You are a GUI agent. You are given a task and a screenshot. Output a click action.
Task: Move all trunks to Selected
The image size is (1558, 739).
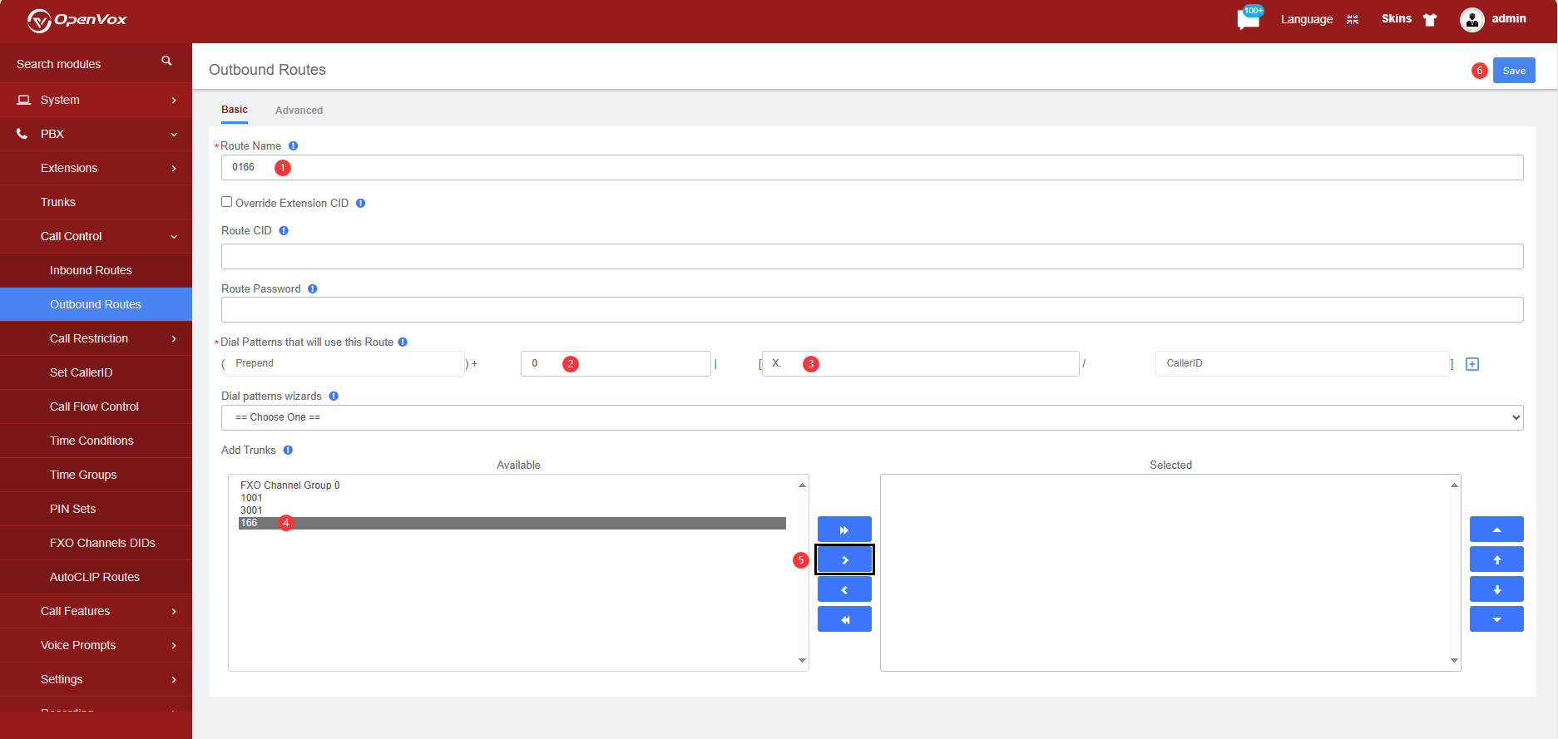tap(844, 530)
